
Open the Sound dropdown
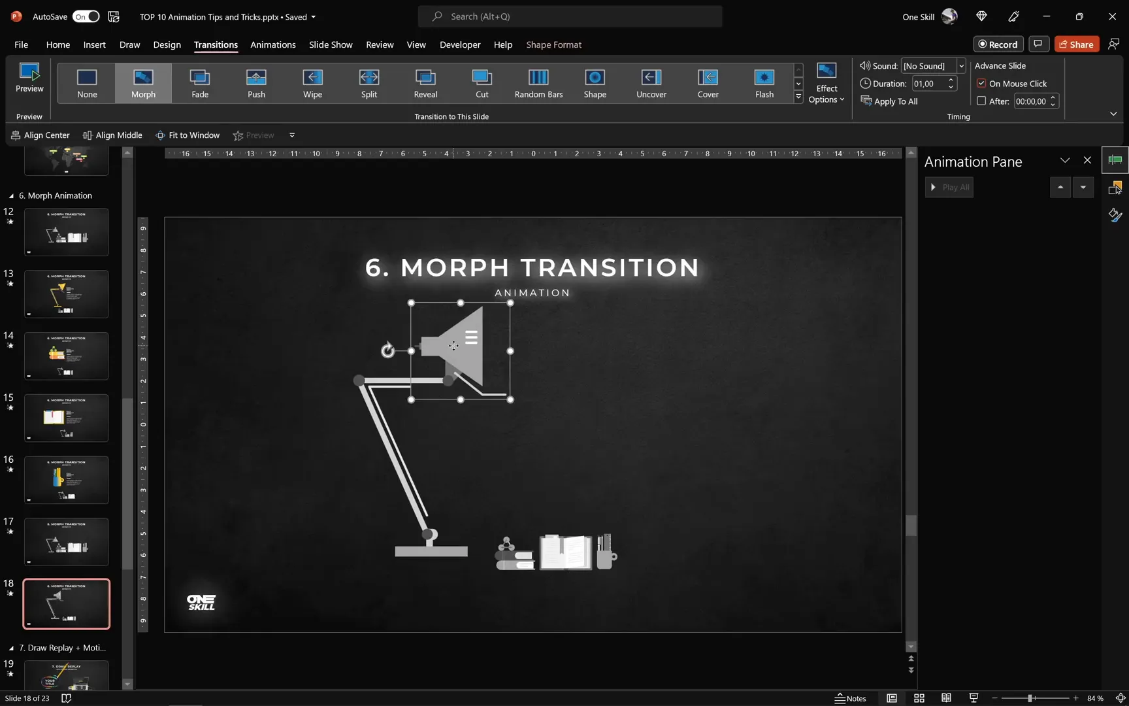(961, 65)
